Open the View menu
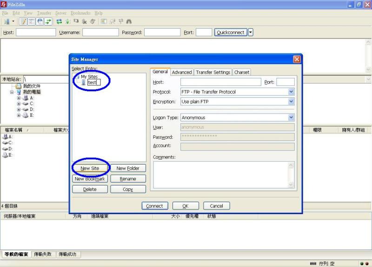 (x=28, y=13)
